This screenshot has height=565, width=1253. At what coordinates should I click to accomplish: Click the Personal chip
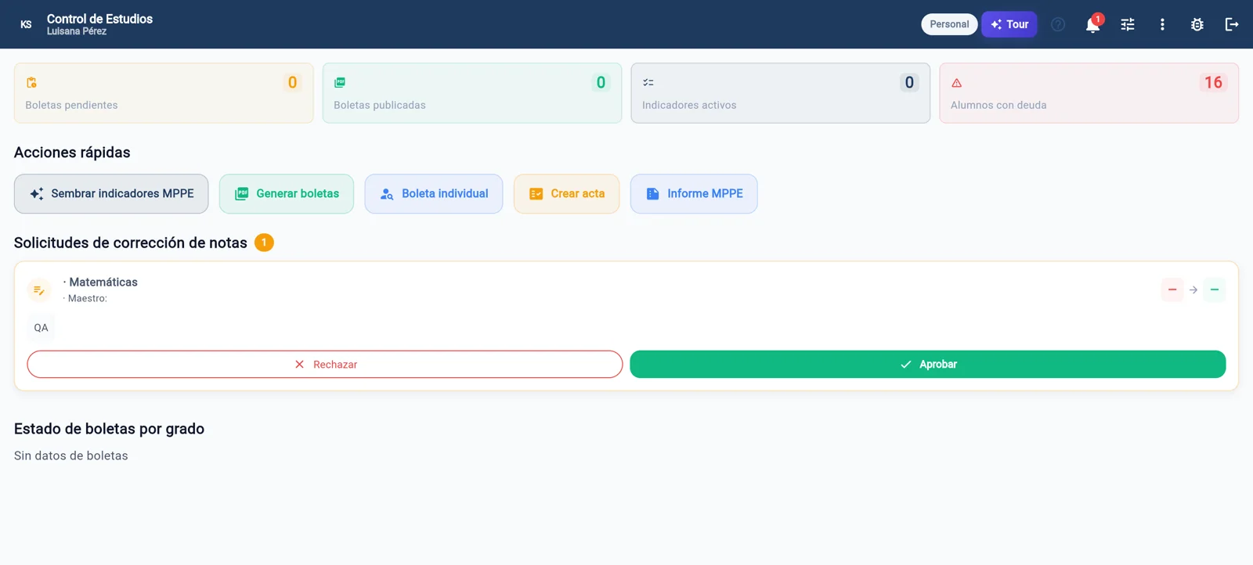949,24
